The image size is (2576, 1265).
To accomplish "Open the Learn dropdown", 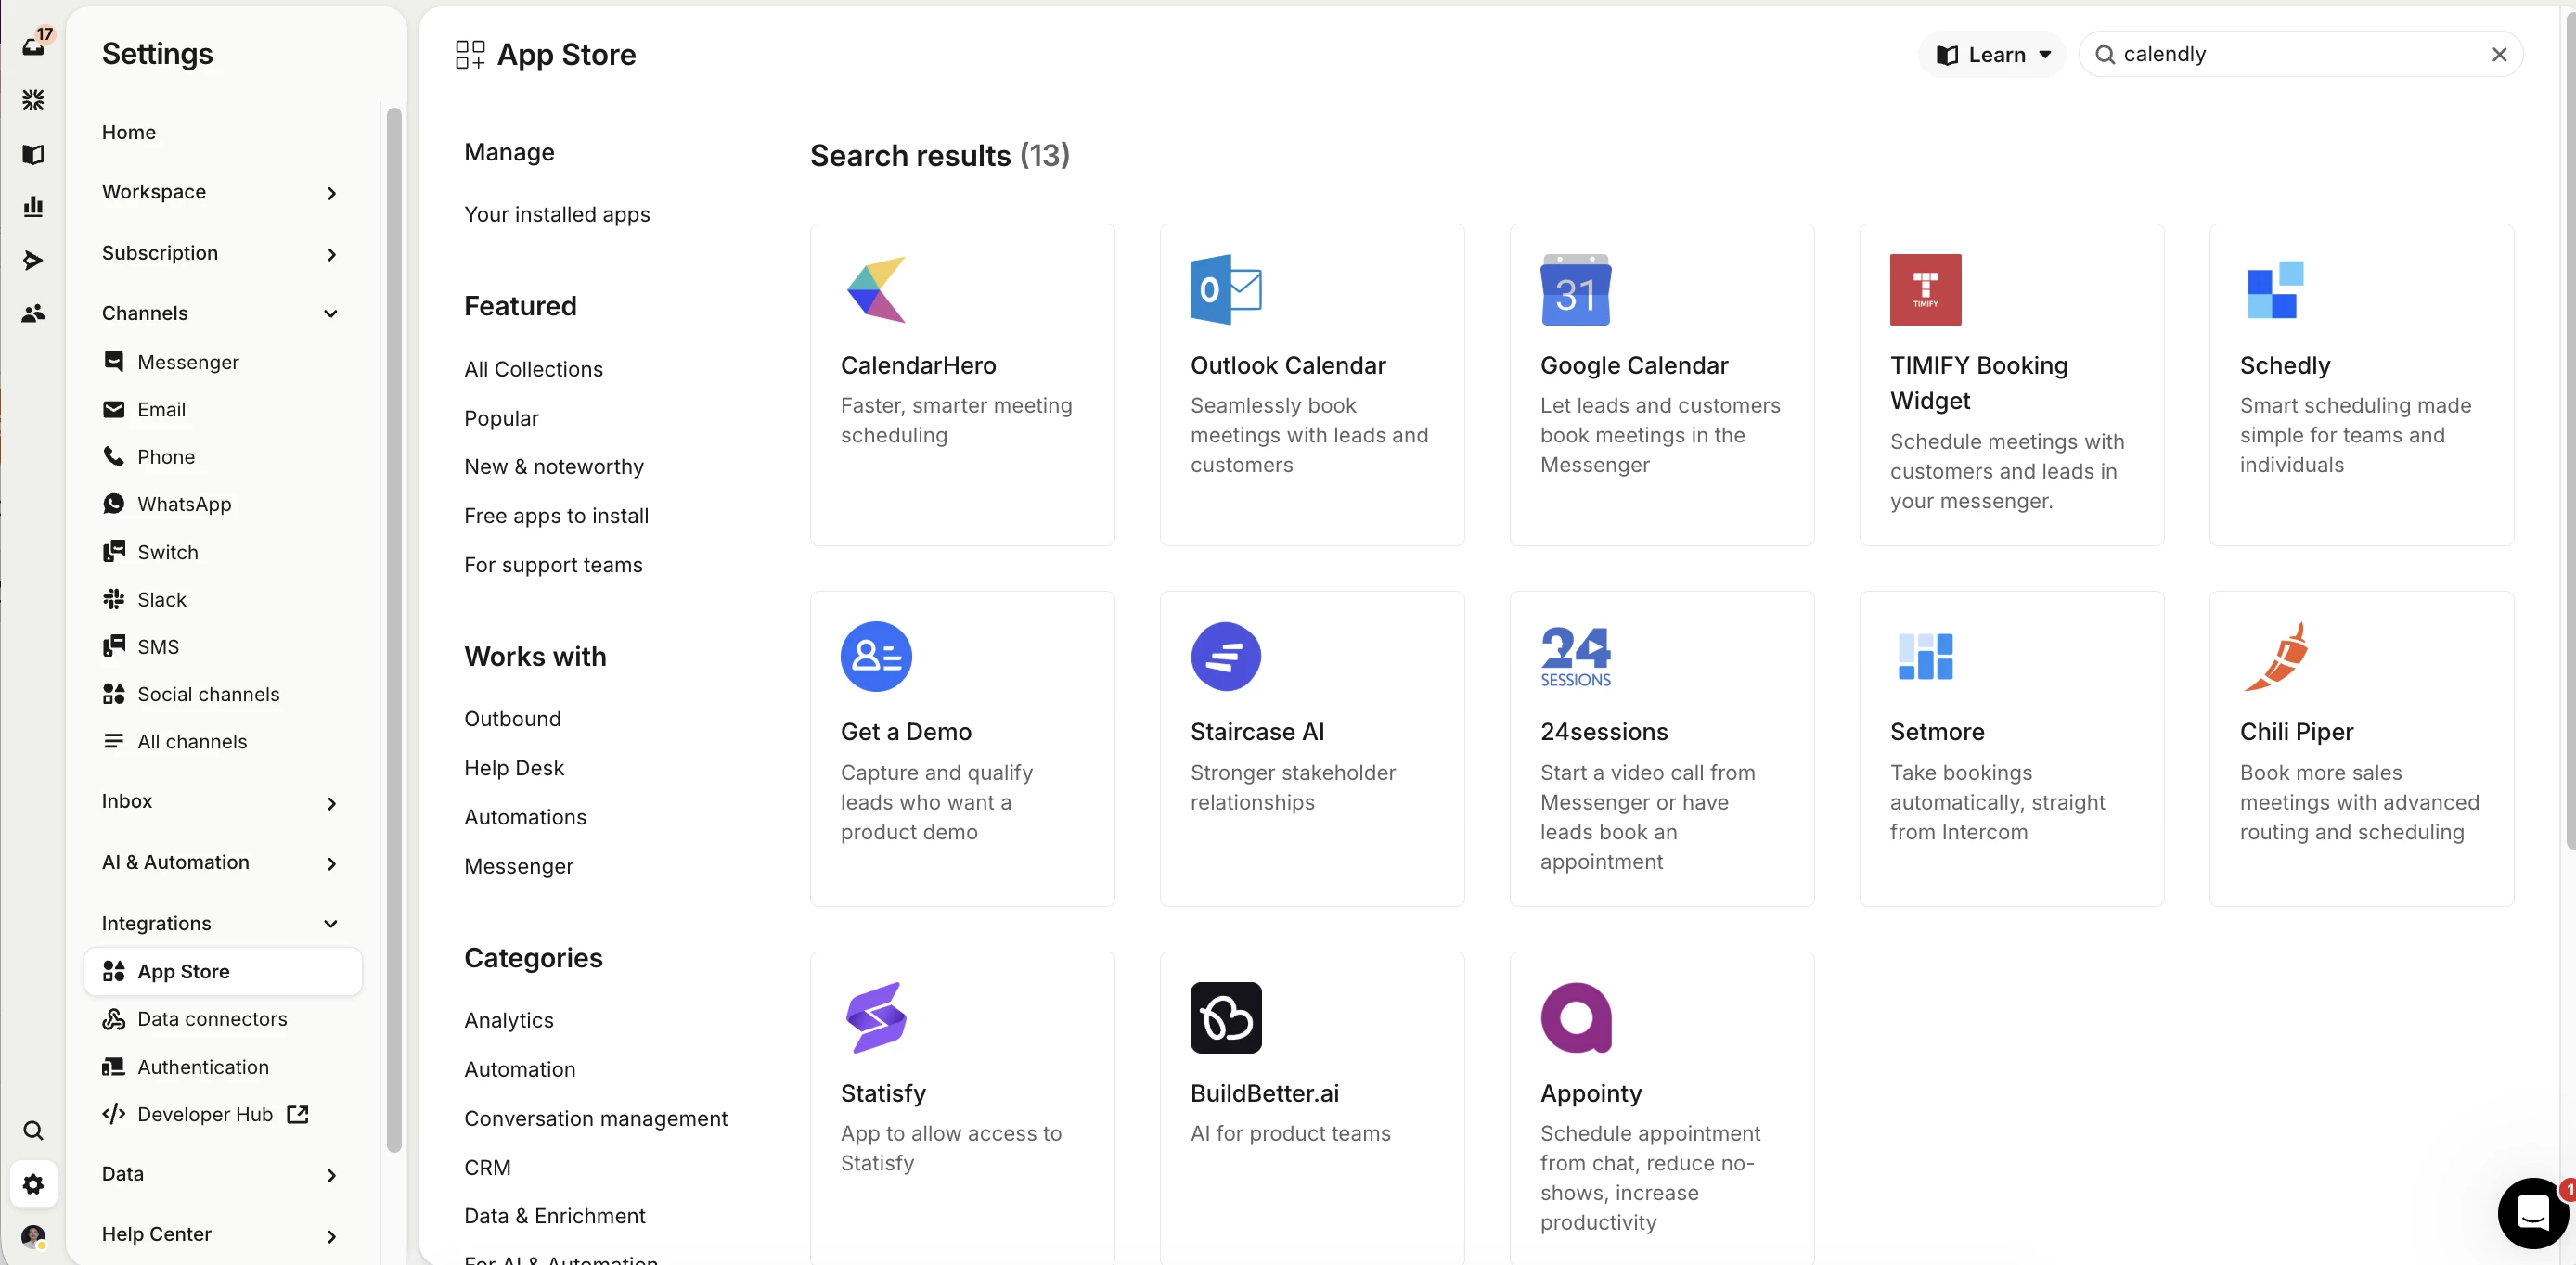I will (1993, 55).
